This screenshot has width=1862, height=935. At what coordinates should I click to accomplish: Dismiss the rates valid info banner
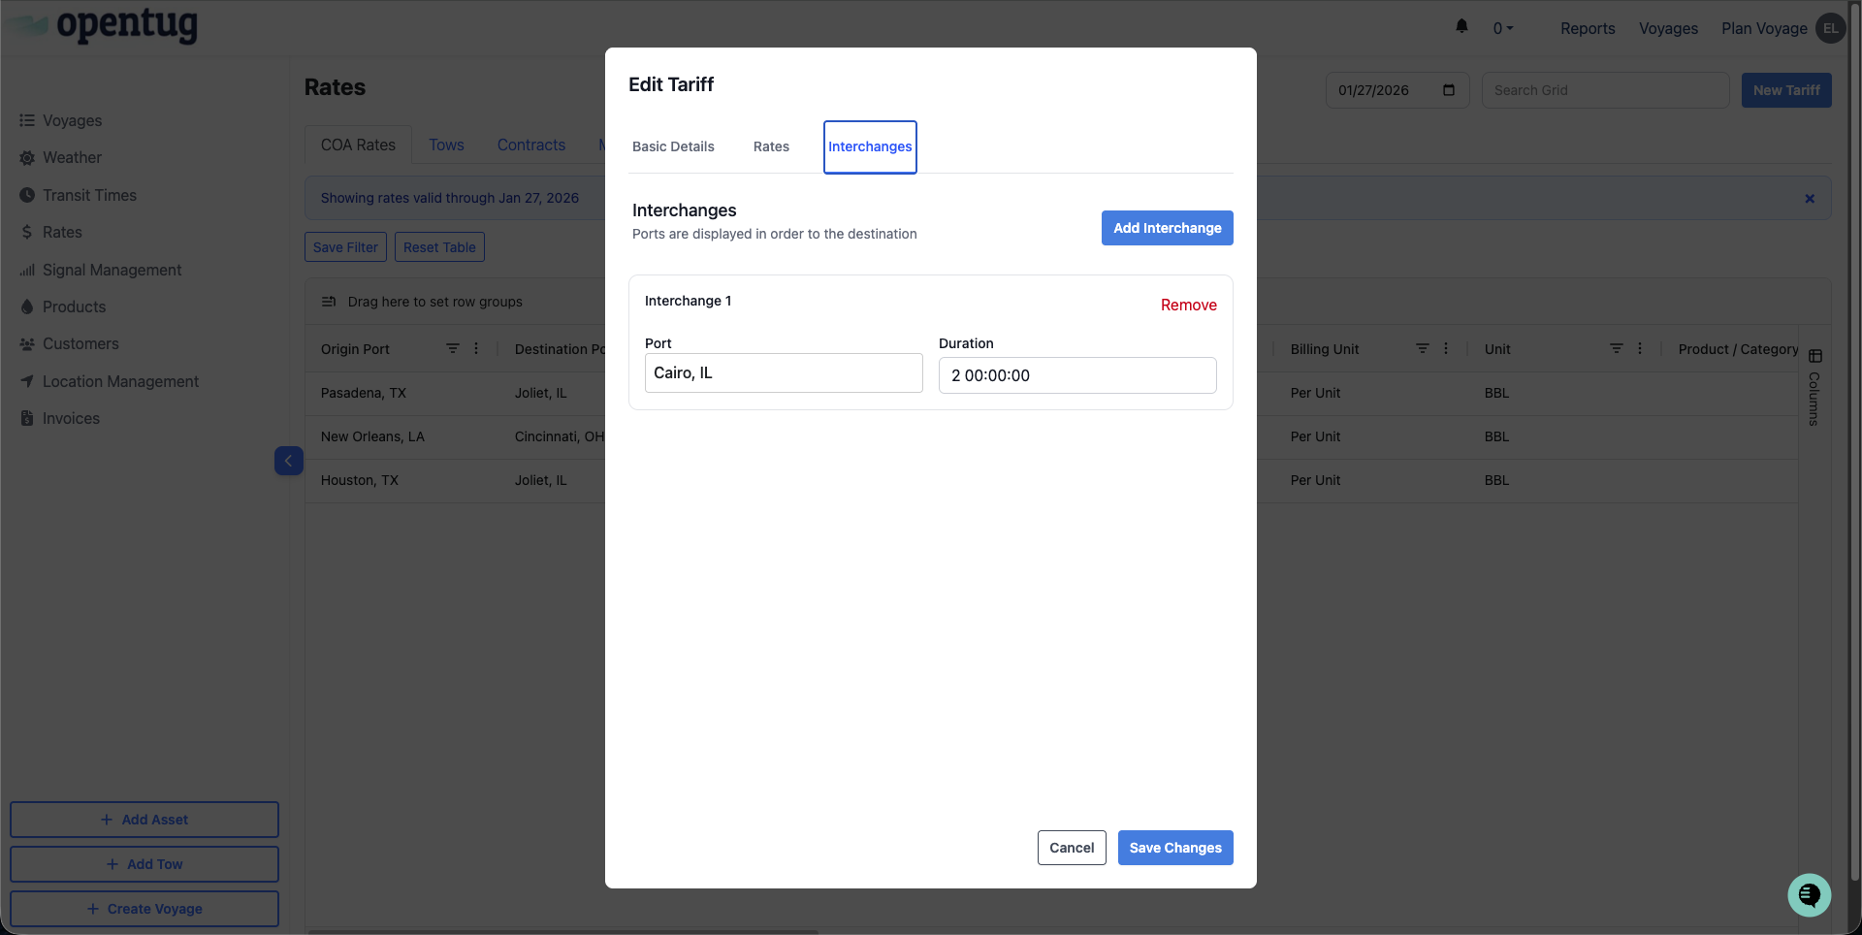pos(1810,199)
